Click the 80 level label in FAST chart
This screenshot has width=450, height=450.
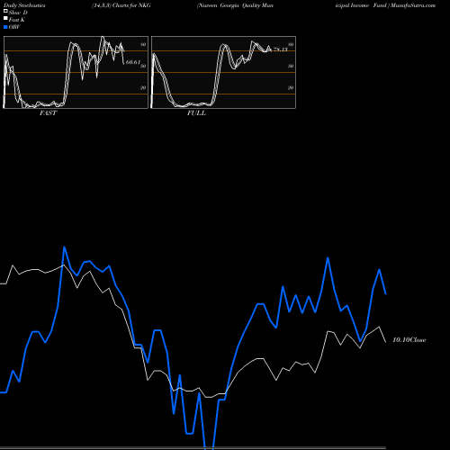point(143,44)
